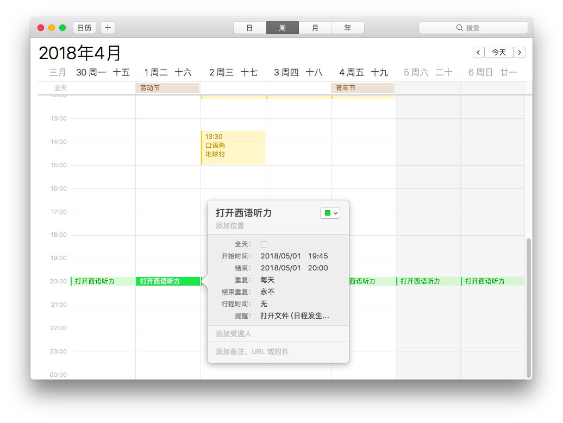Go to previous week with left chevron

[478, 52]
